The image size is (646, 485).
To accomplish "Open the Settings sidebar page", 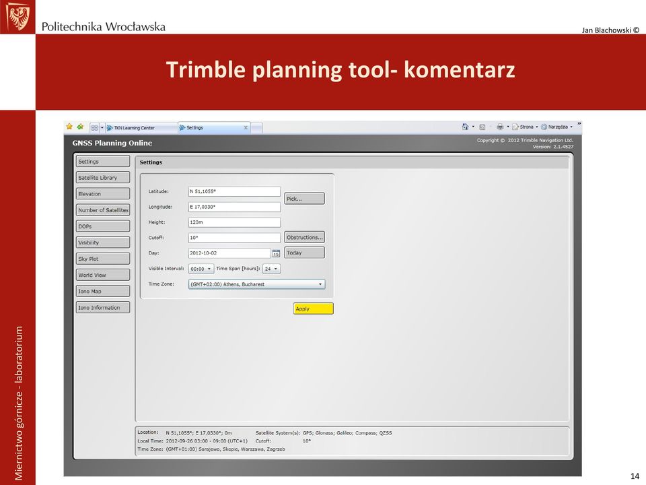I will pos(103,161).
